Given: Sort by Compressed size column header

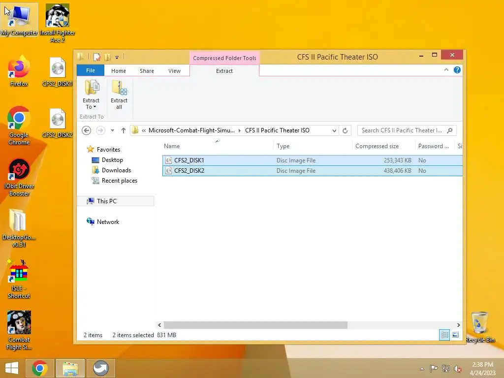Looking at the screenshot, I should 383,146.
